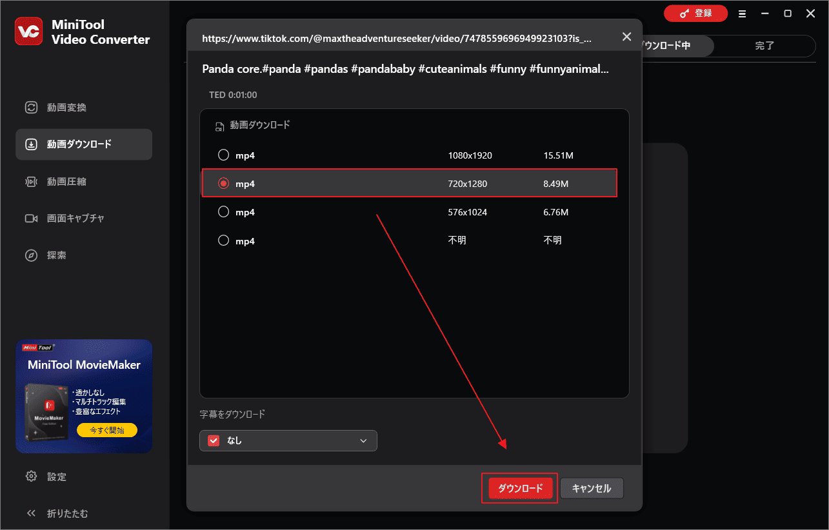Close the download dialog with X
Screen dimensions: 829x530
[x=626, y=37]
